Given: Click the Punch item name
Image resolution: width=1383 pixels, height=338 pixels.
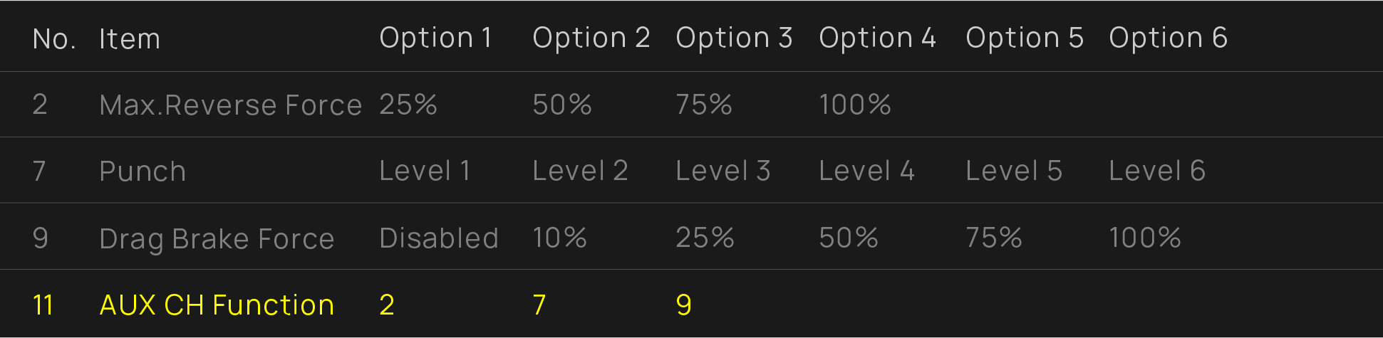Looking at the screenshot, I should click(x=143, y=171).
